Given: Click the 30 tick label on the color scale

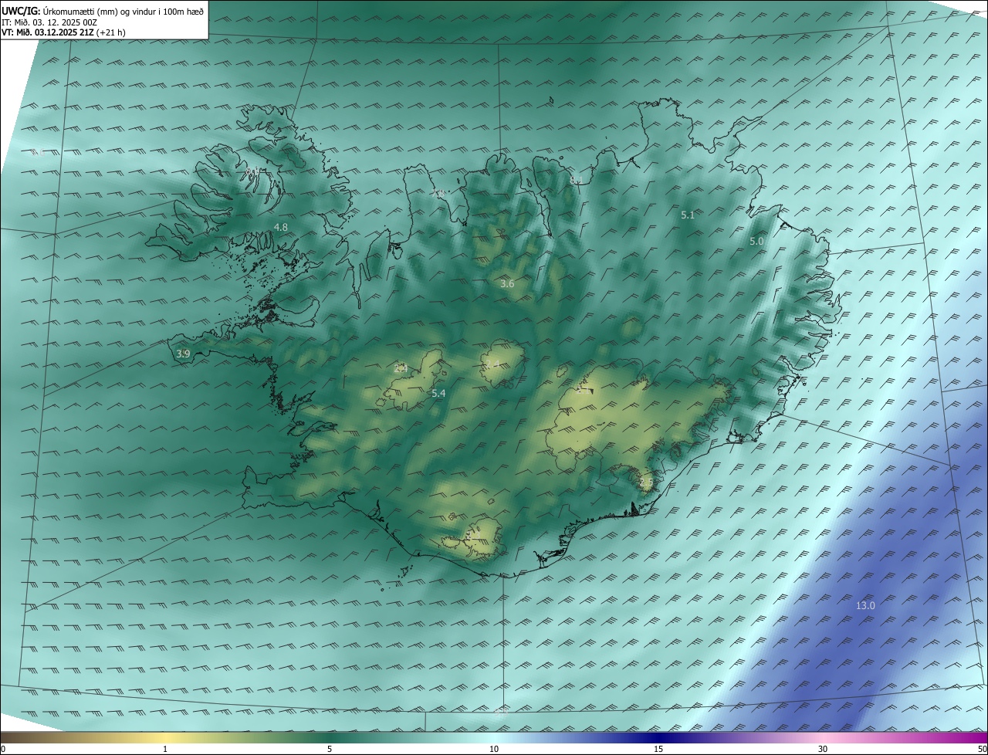Looking at the screenshot, I should 823,749.
